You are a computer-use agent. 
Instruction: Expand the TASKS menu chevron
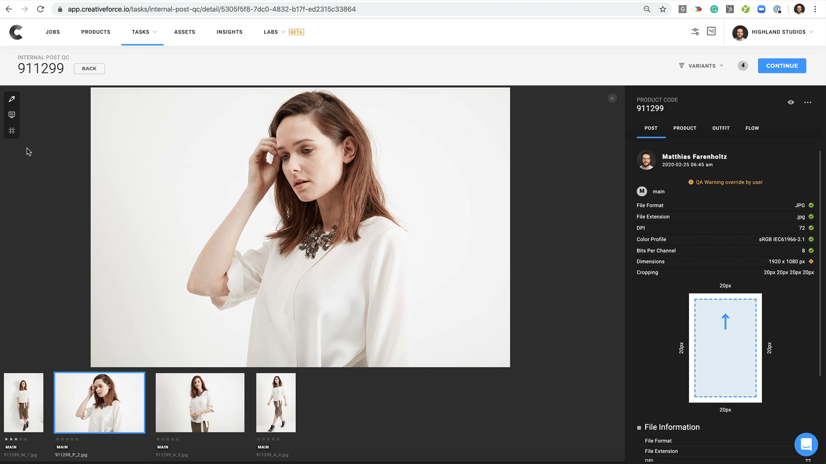(155, 32)
